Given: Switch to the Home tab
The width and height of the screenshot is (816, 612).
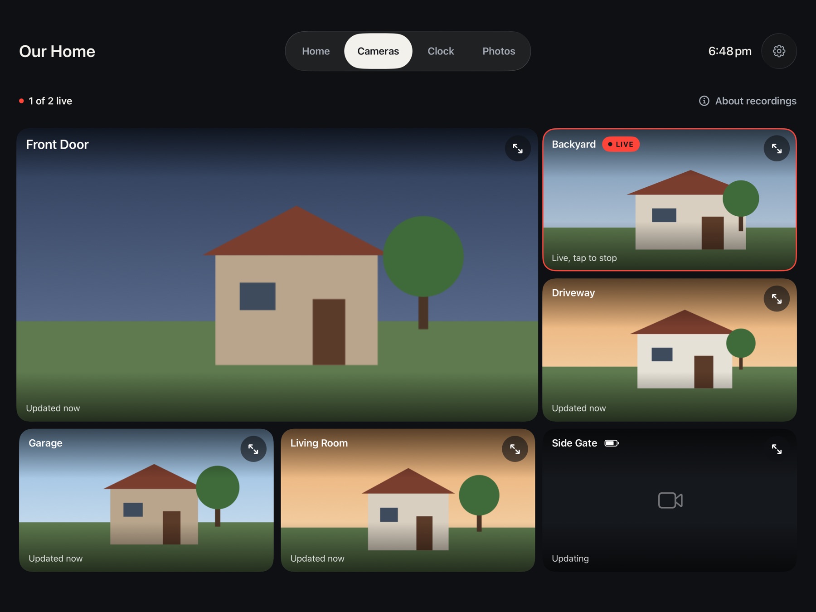Looking at the screenshot, I should click(x=316, y=51).
